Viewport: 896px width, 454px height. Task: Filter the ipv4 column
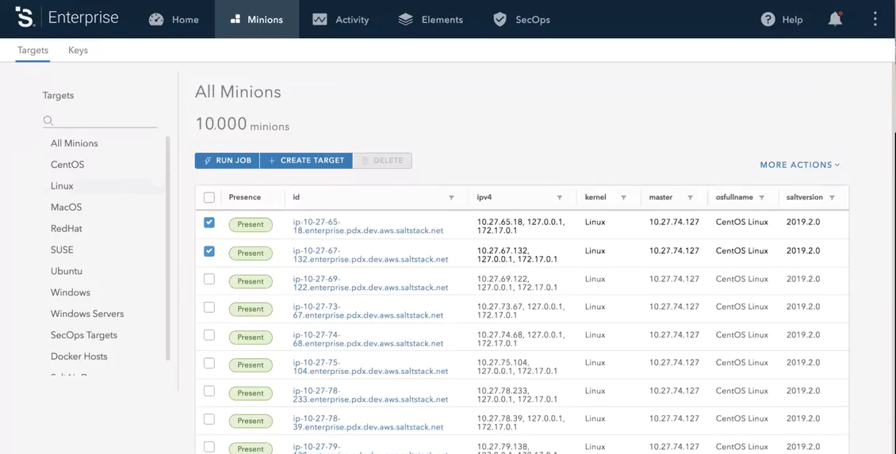(560, 197)
